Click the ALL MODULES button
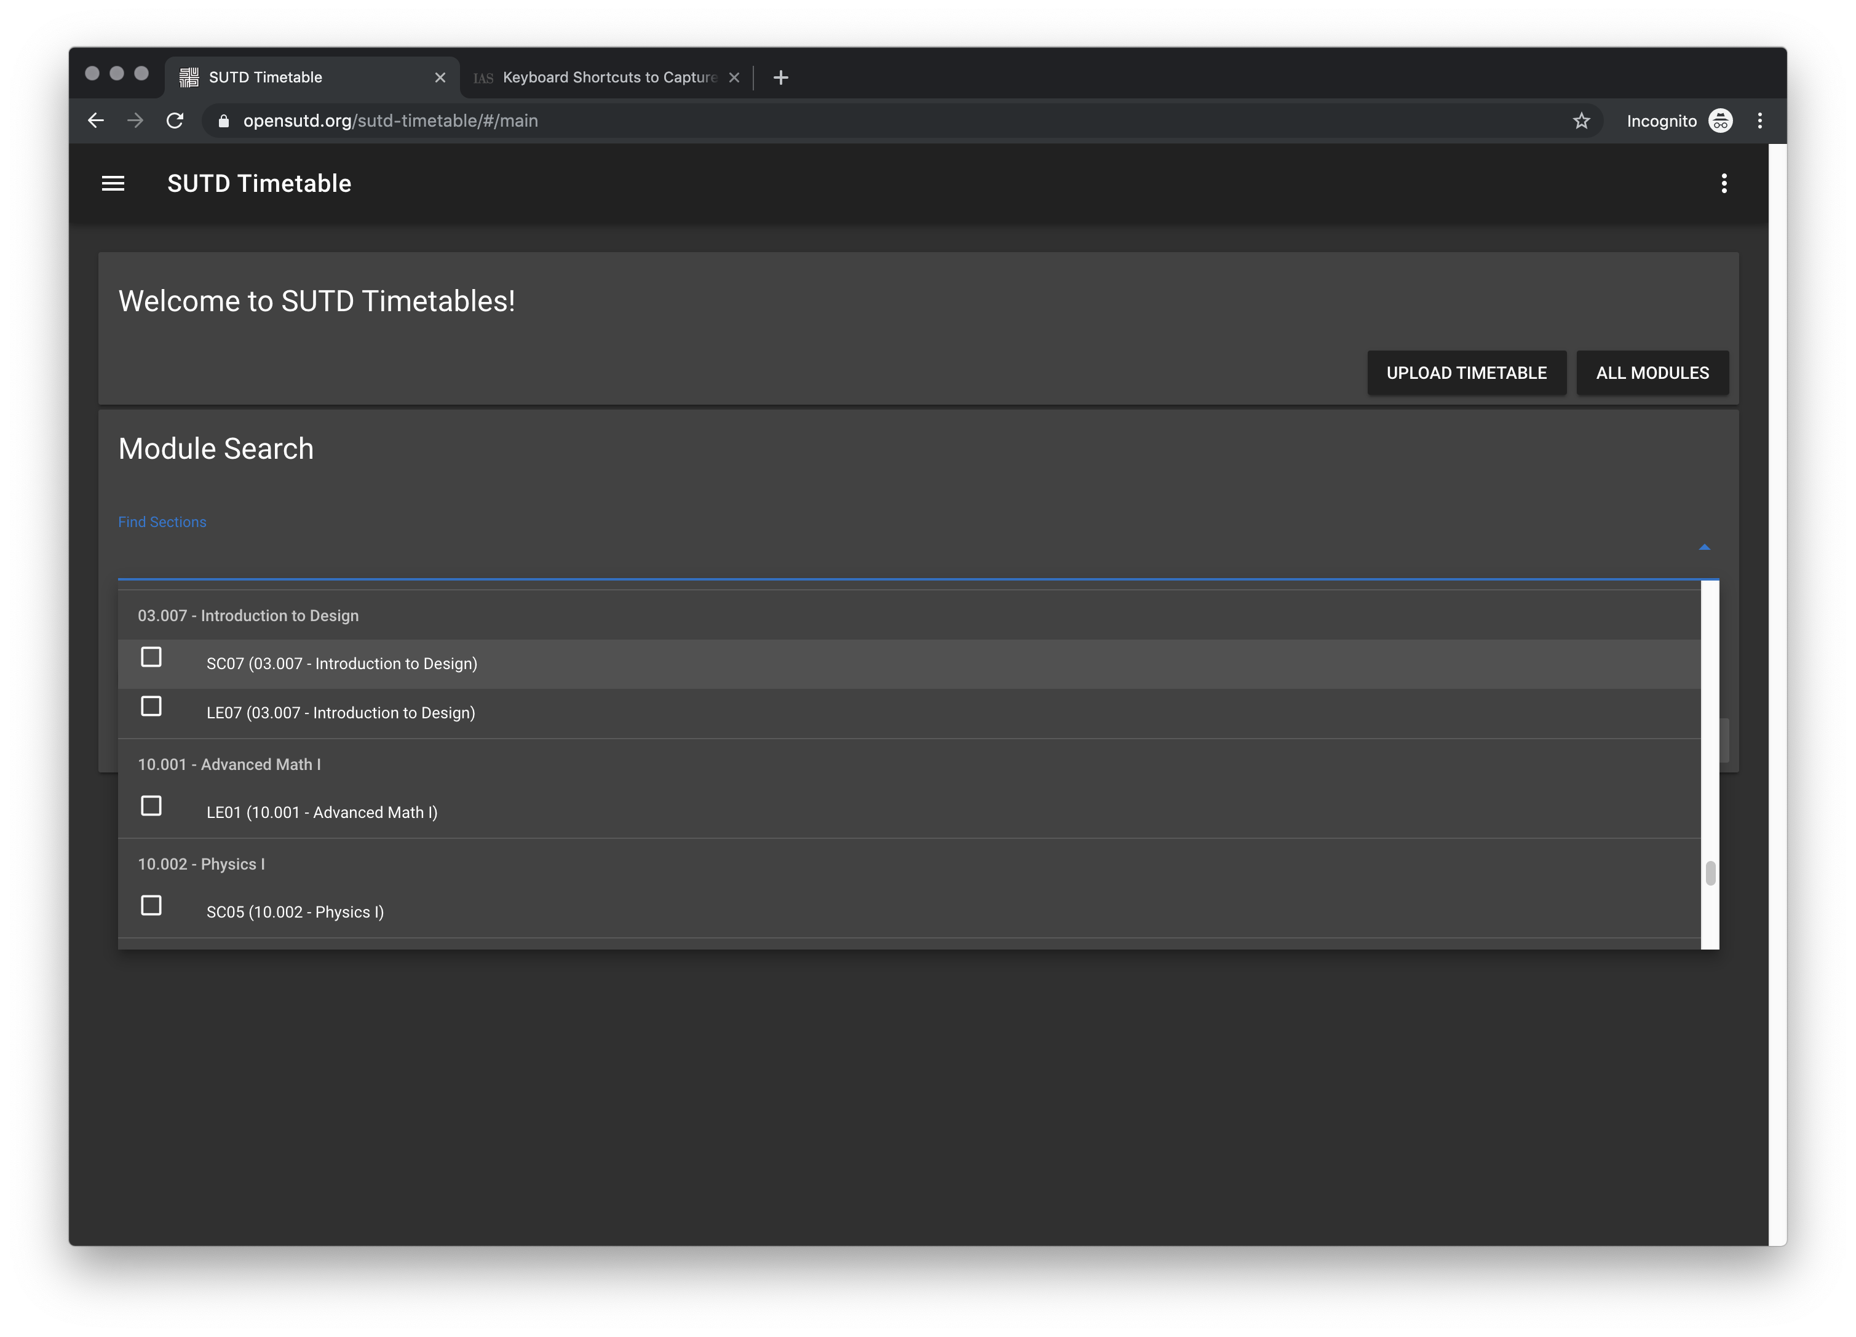The width and height of the screenshot is (1856, 1337). coord(1651,373)
